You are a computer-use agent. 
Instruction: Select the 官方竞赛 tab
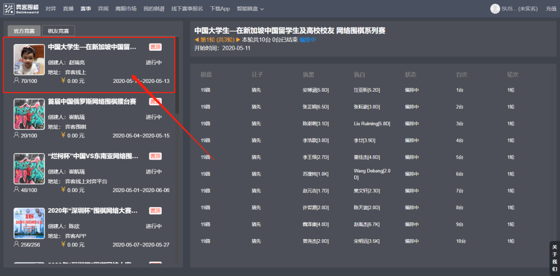24,31
